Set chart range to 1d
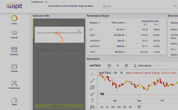 pos(130,107)
